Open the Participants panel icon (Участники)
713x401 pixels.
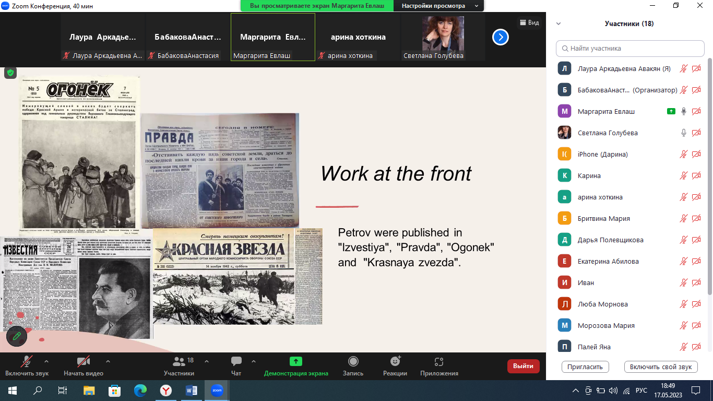pyautogui.click(x=179, y=361)
